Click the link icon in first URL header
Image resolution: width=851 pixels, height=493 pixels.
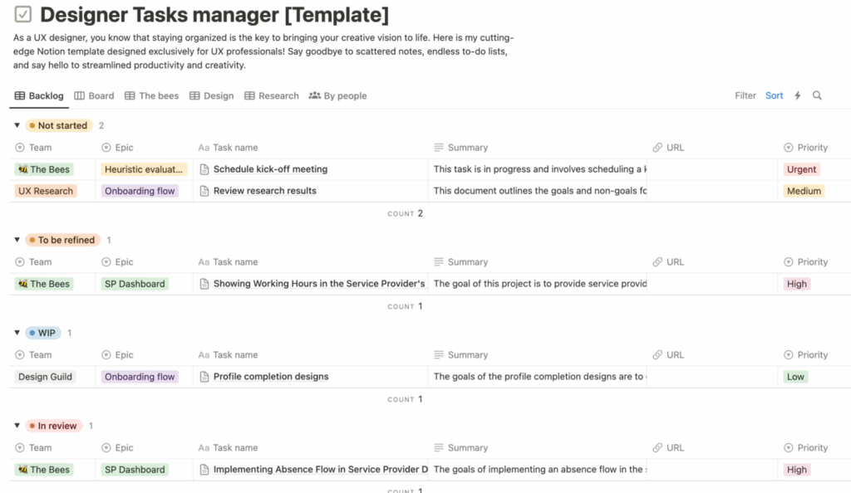(x=658, y=148)
